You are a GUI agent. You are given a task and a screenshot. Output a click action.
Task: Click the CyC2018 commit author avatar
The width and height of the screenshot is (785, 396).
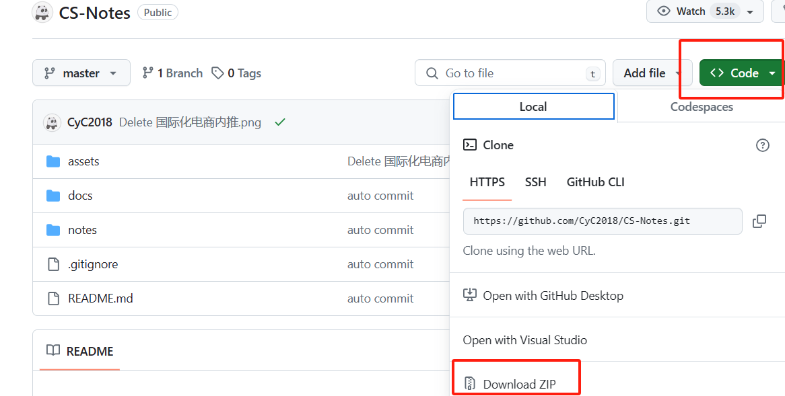[52, 122]
